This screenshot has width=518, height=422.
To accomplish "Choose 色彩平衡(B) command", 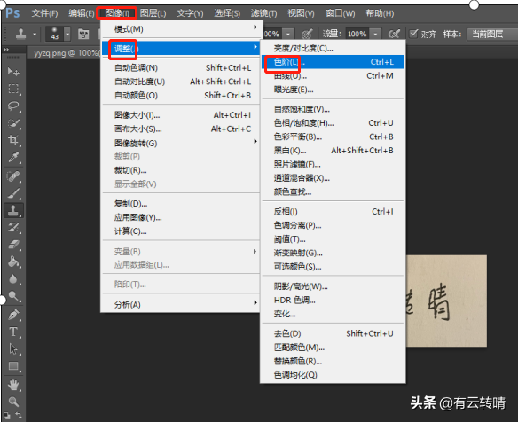I will [333, 137].
